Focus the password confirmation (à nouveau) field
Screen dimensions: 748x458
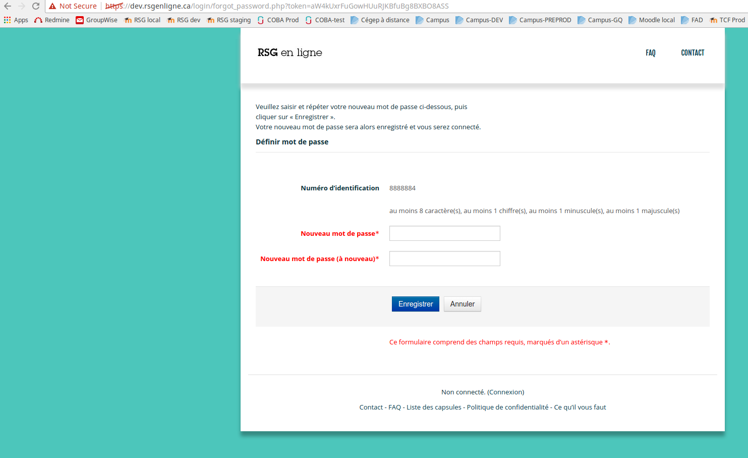(444, 259)
